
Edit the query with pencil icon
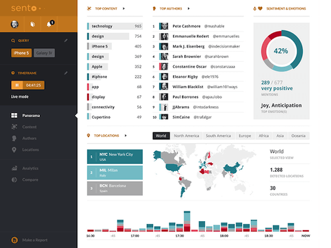coord(66,41)
